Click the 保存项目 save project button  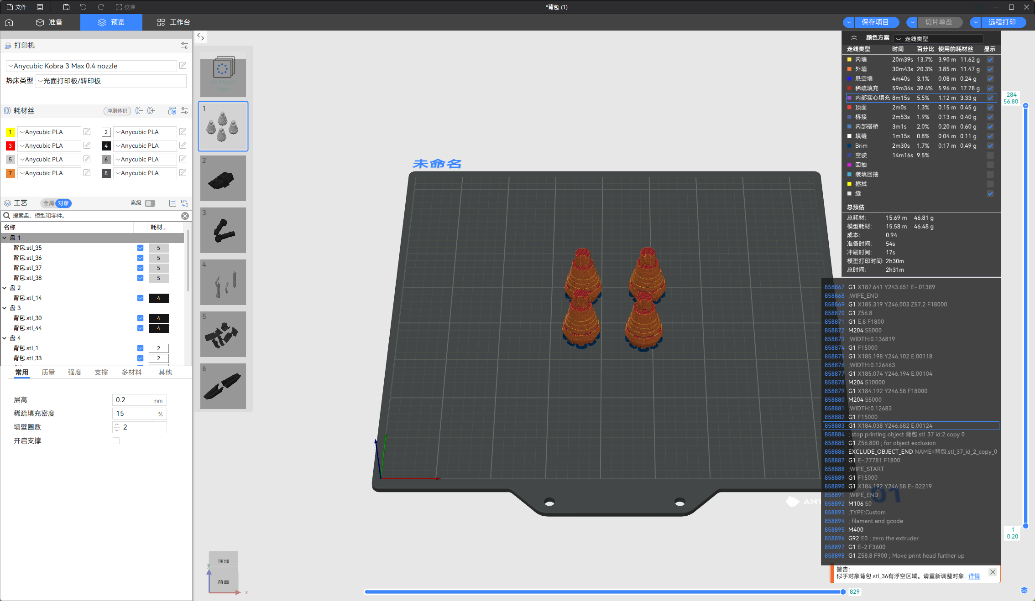[875, 22]
